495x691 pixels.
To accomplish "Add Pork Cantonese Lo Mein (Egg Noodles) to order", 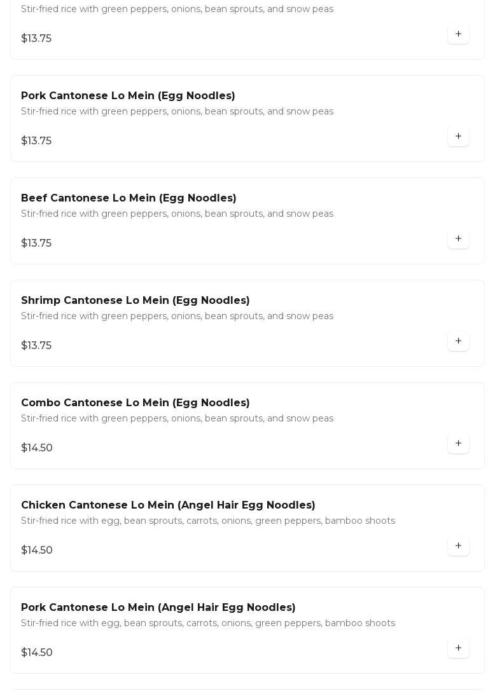I will click(458, 136).
